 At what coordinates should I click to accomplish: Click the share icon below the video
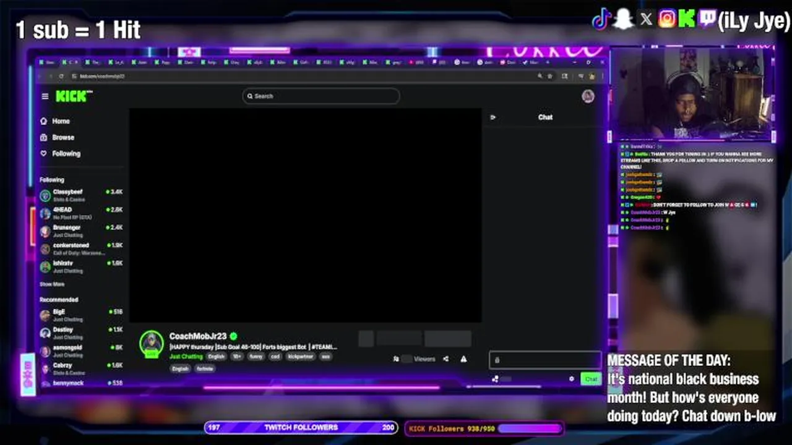click(445, 359)
